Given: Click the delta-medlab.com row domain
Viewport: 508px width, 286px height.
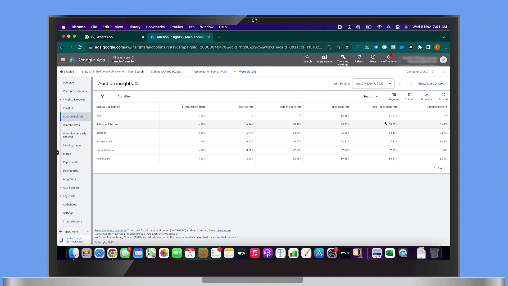Looking at the screenshot, I should pos(107,124).
